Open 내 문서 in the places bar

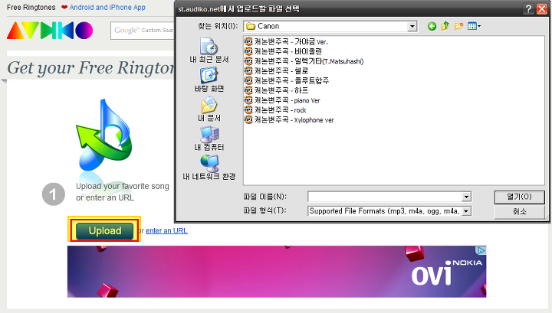(209, 109)
